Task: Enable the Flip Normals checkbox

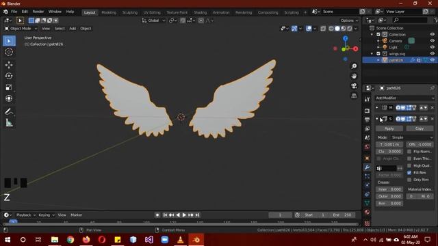Action: [409, 152]
